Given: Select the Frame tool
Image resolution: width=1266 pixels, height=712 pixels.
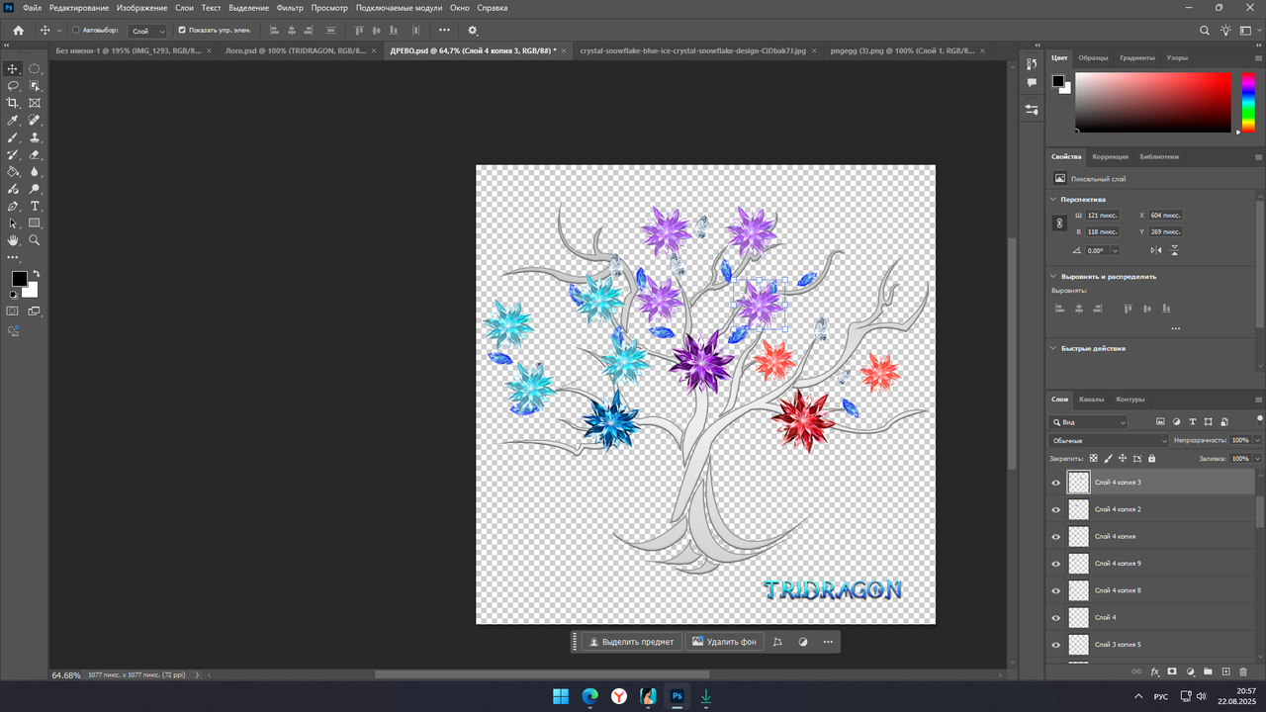Looking at the screenshot, I should pos(35,103).
